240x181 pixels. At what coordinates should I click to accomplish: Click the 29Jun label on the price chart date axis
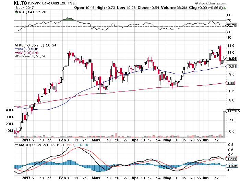(x=203, y=140)
